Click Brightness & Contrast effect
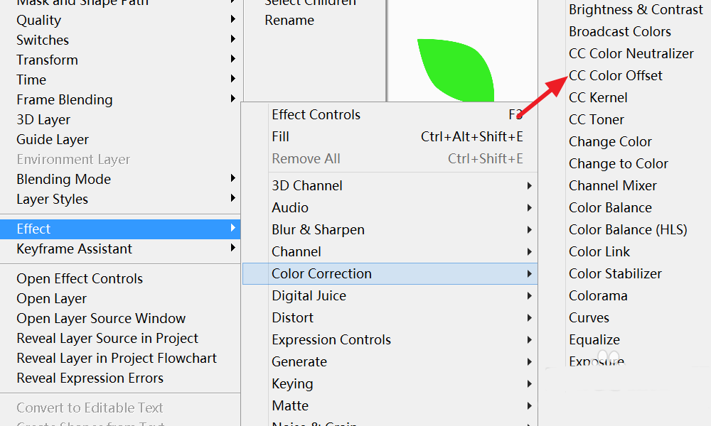Image resolution: width=711 pixels, height=426 pixels. tap(636, 10)
